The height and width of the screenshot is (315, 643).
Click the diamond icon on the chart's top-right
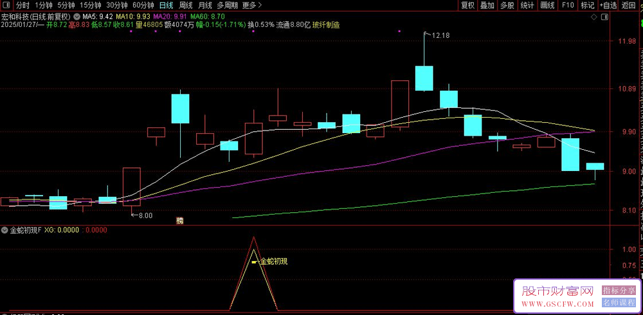pyautogui.click(x=593, y=17)
